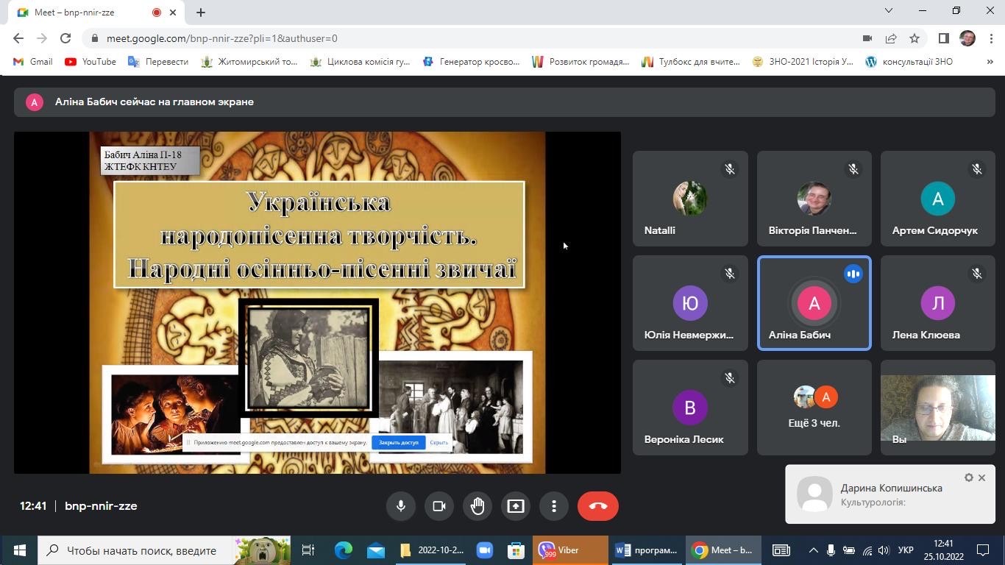1005x565 pixels.
Task: Expand the hidden bookmarks chevron
Action: click(x=990, y=62)
